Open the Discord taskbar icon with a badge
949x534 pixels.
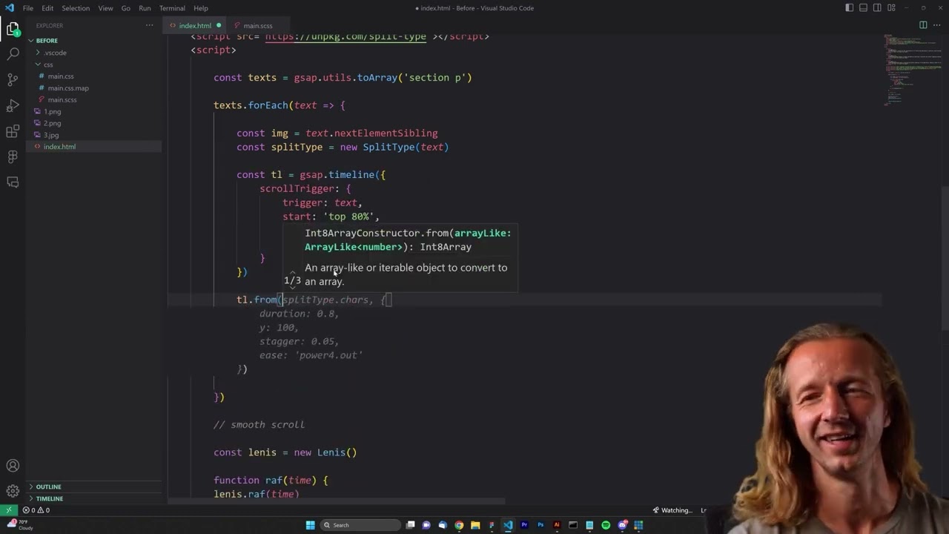pyautogui.click(x=622, y=525)
